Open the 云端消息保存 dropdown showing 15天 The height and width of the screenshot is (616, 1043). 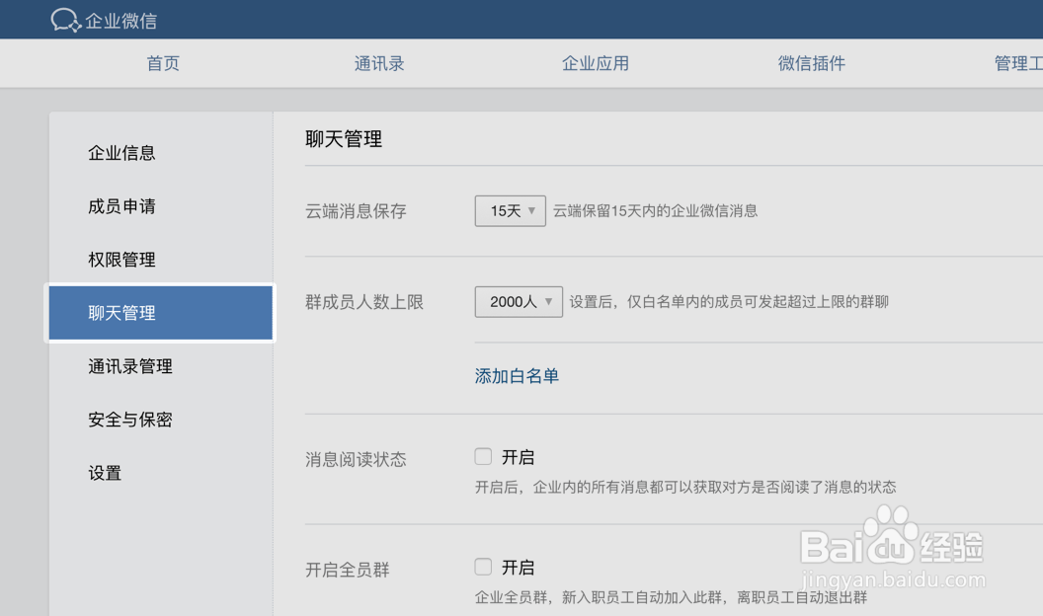[x=510, y=210]
